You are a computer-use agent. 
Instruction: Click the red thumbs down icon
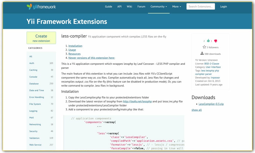[x=215, y=41]
